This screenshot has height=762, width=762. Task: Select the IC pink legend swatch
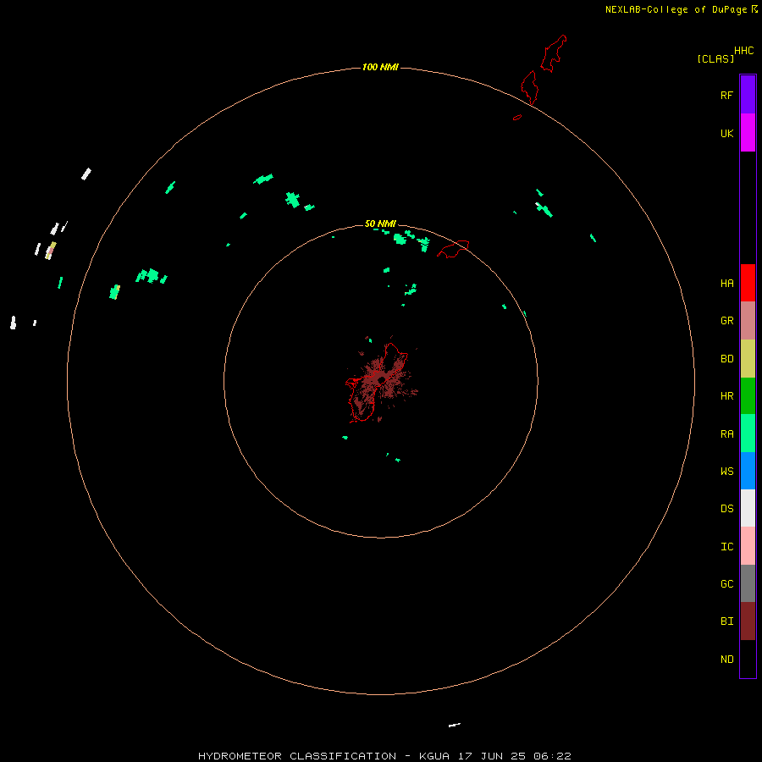pyautogui.click(x=748, y=546)
